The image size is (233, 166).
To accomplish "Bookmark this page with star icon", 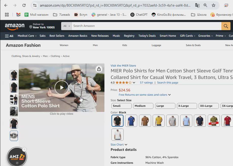I will (214, 5).
